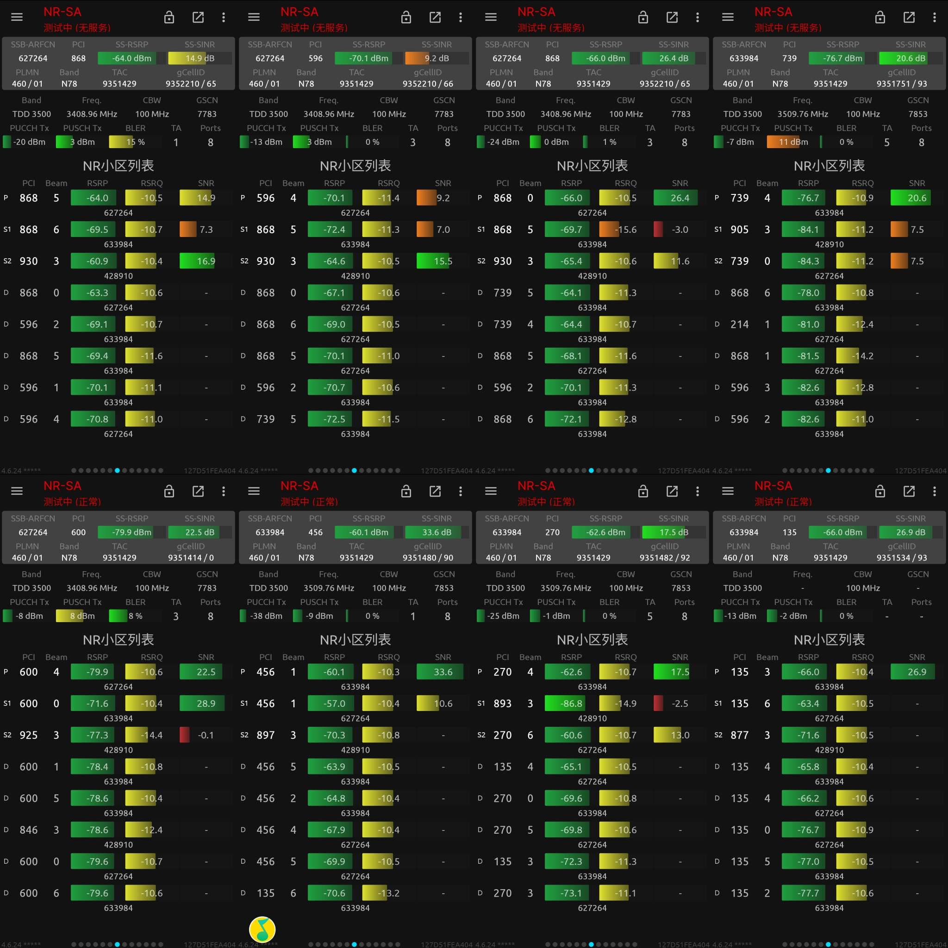Click gCellID value 9351534 / 93
This screenshot has width=948, height=948.
pyautogui.click(x=902, y=558)
